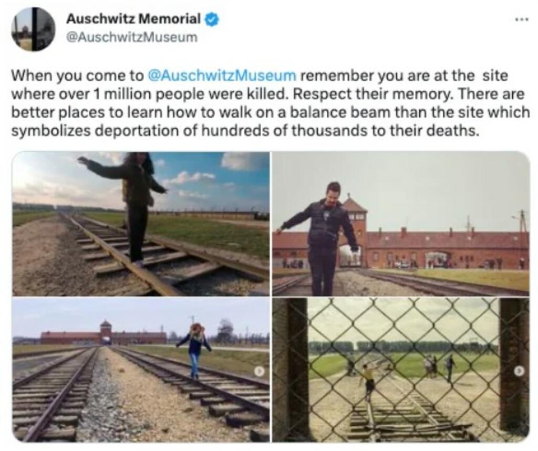Open top-right photo with red brick building
Screen dimensions: 538x451
point(401,224)
